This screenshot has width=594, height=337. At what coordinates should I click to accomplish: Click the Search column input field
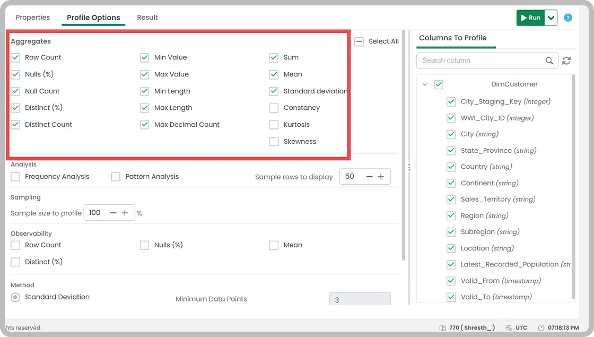tap(487, 61)
